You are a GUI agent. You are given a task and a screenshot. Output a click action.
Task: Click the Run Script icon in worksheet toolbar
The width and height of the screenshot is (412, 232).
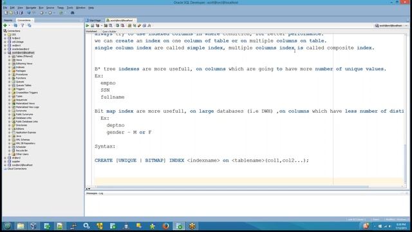93,26
